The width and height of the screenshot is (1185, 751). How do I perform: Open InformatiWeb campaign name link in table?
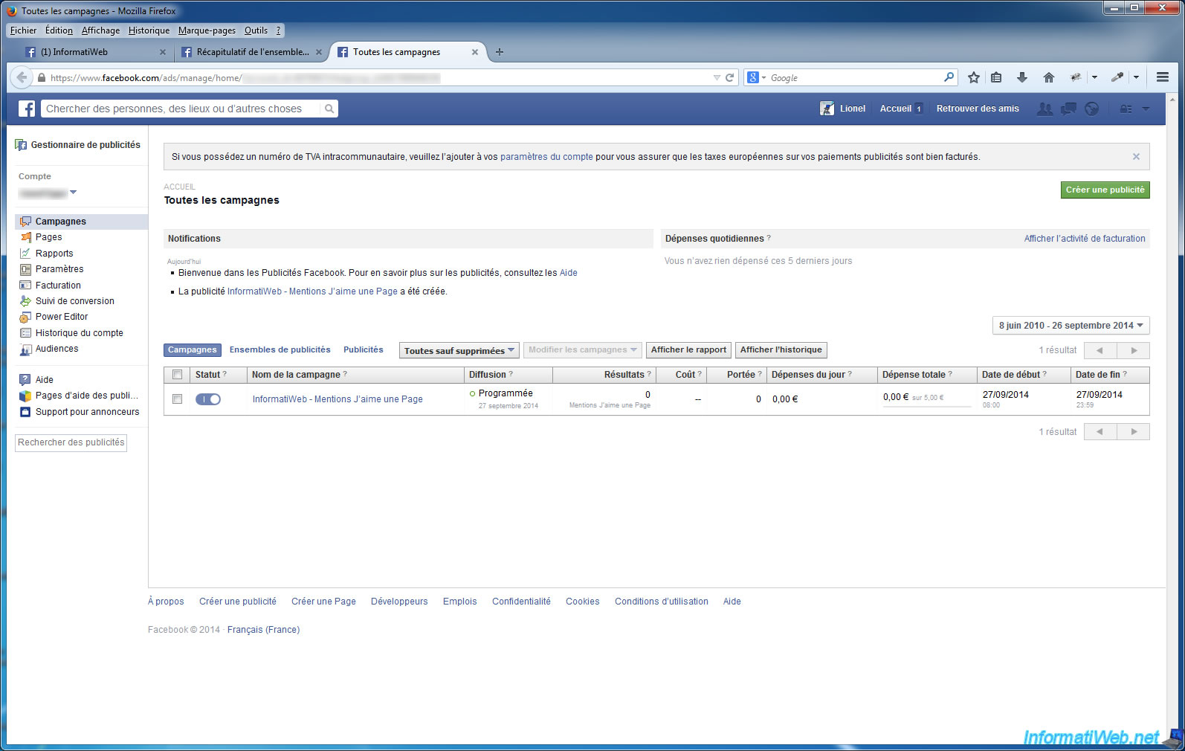[x=338, y=399]
